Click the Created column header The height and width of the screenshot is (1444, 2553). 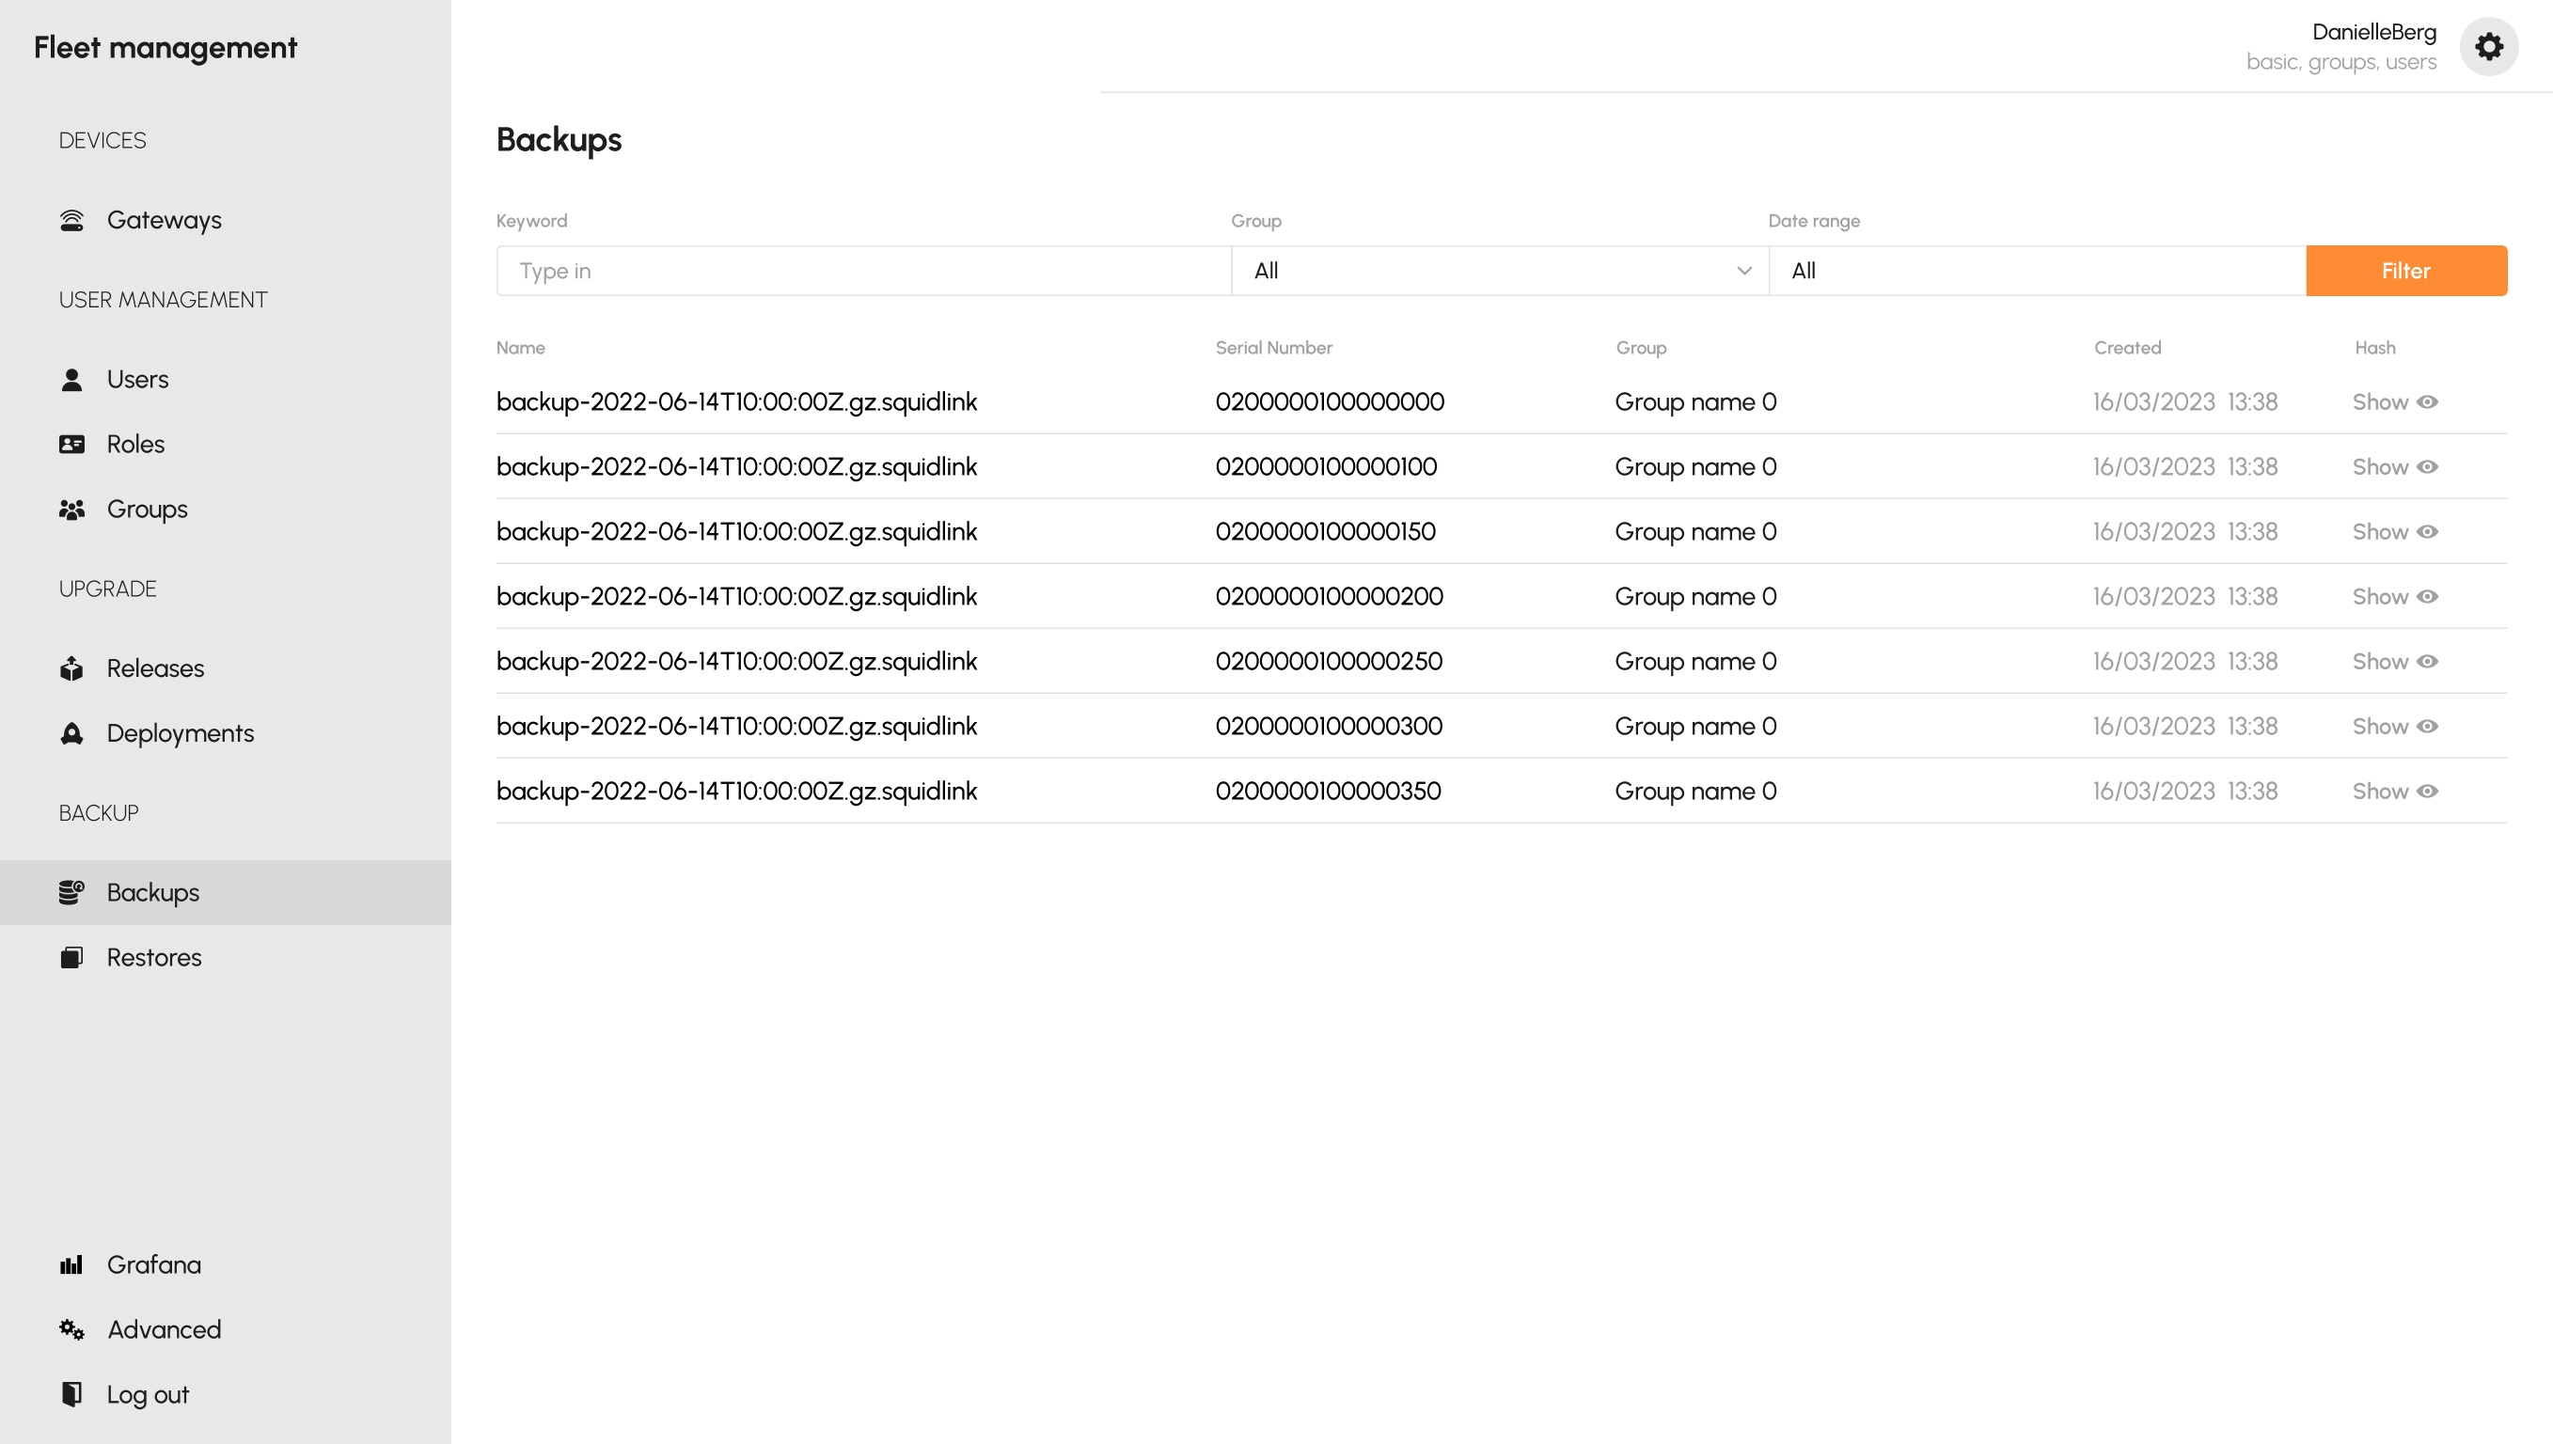point(2126,348)
